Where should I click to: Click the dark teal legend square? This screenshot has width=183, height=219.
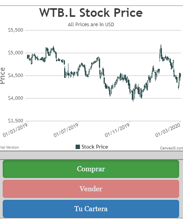pos(78,147)
